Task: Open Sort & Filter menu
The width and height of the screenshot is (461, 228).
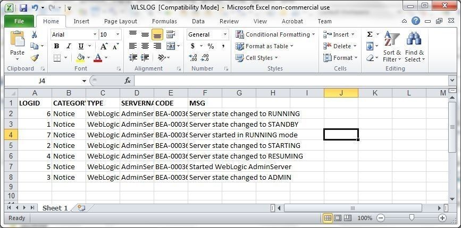Action: (x=392, y=47)
